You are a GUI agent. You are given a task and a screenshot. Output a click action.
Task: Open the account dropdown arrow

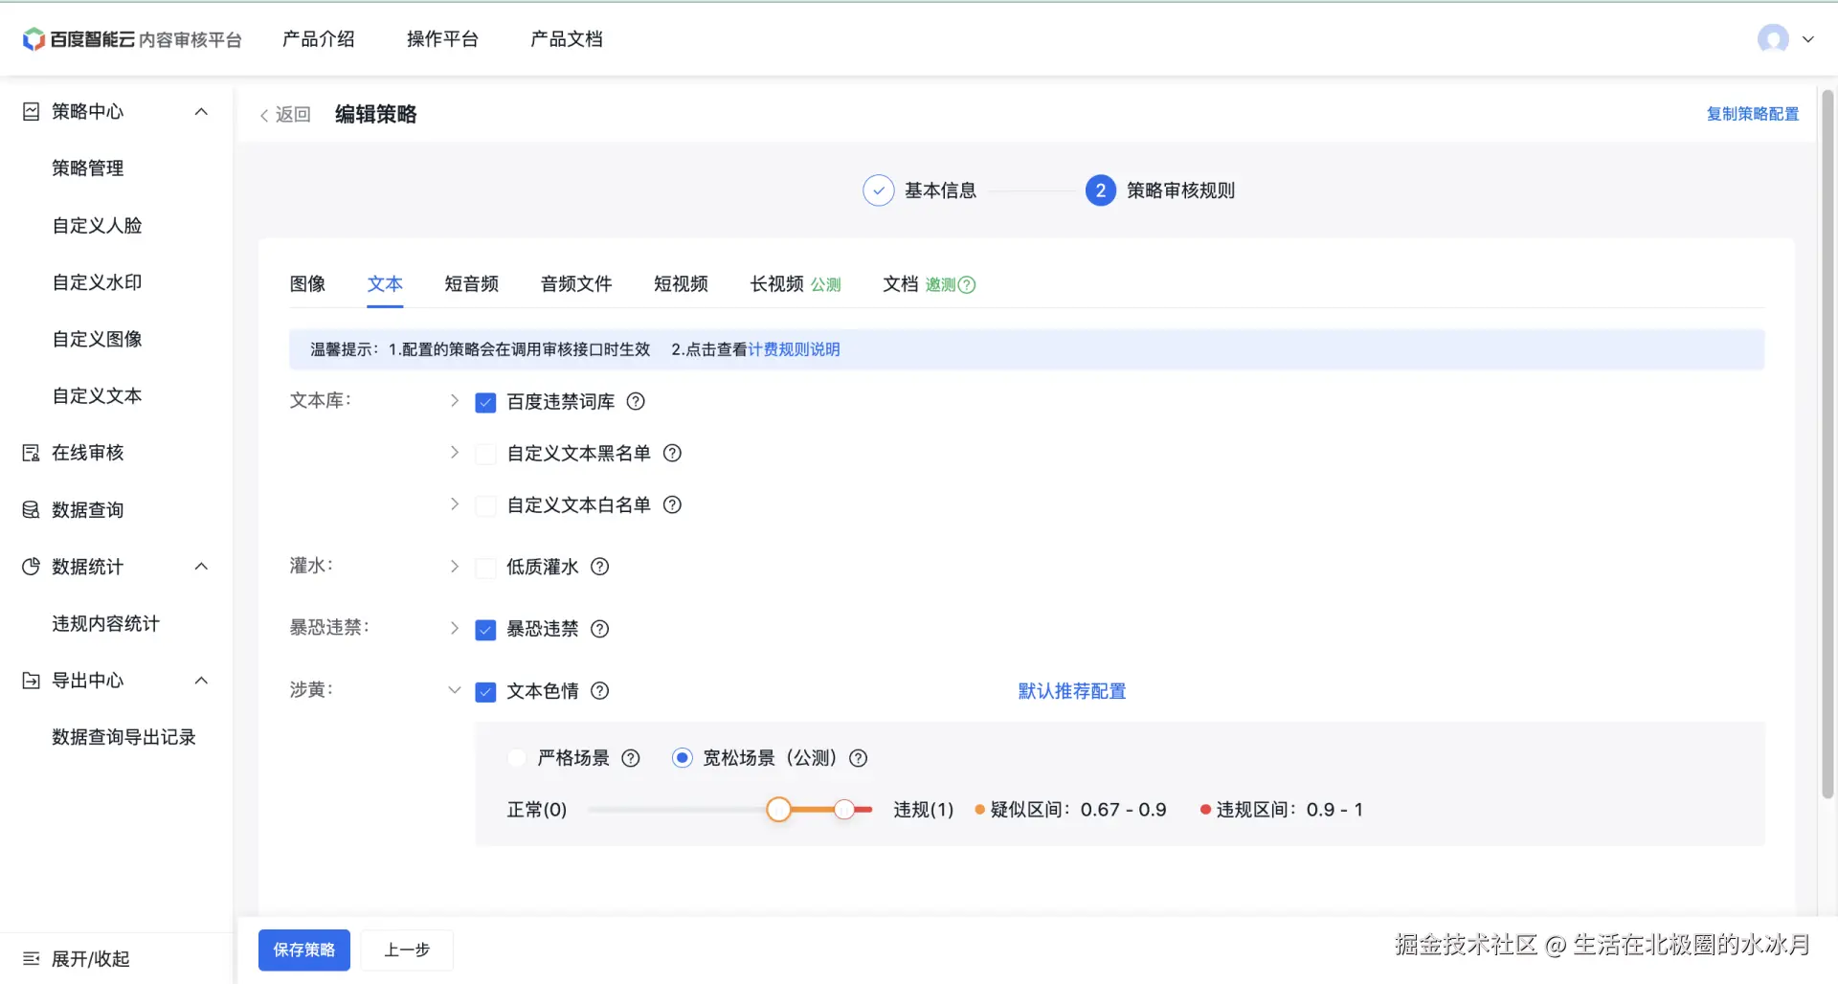click(x=1808, y=39)
